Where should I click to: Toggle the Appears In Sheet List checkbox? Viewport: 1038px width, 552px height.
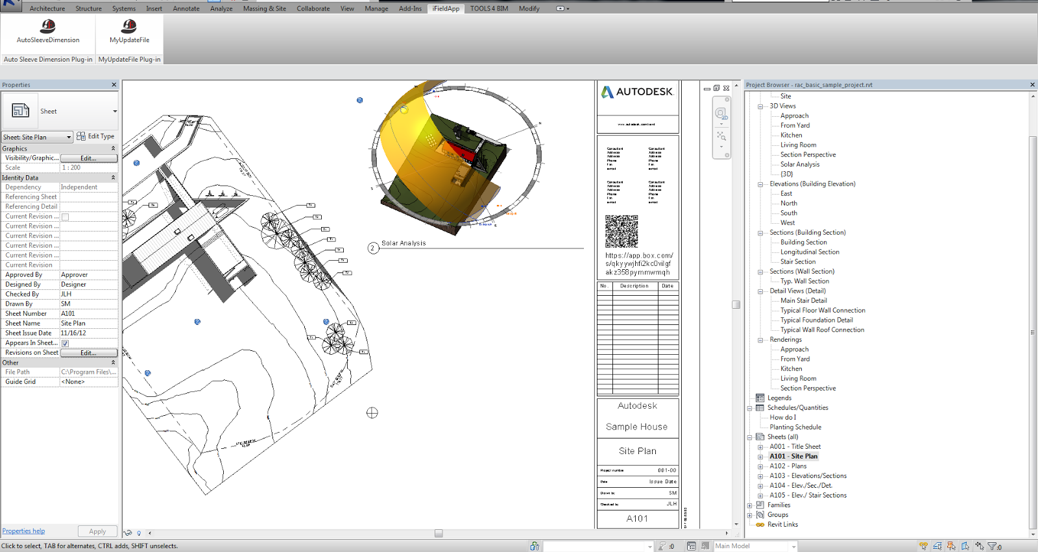pos(65,343)
